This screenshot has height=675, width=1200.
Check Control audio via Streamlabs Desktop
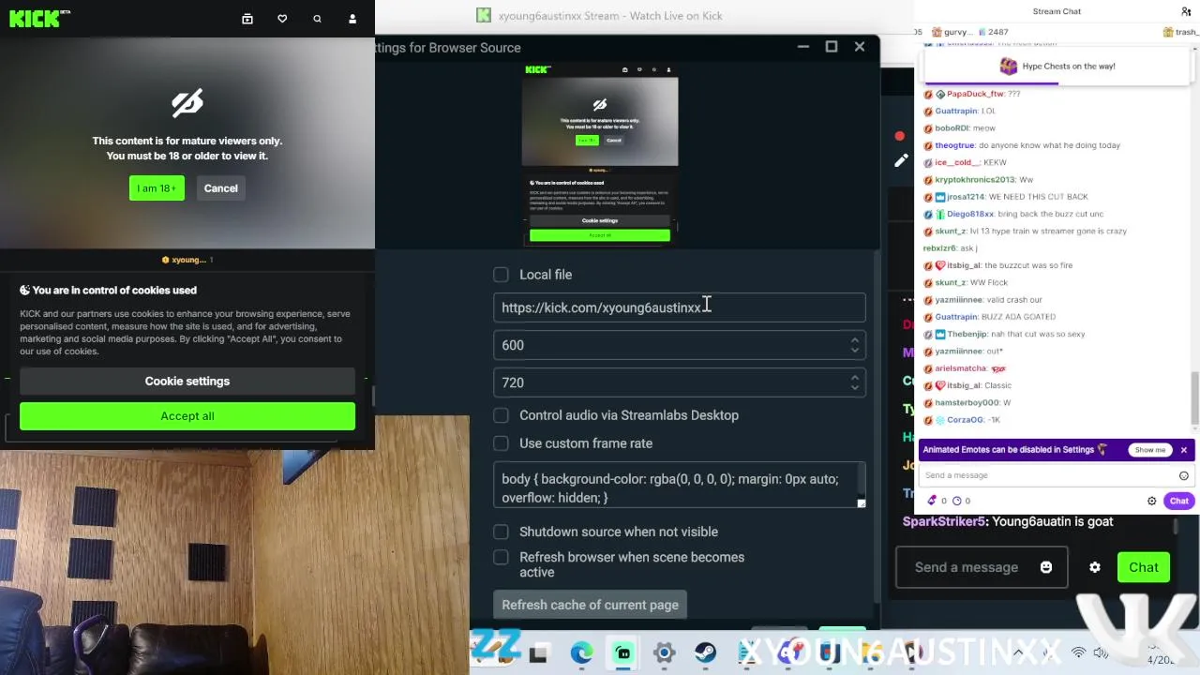(x=502, y=415)
